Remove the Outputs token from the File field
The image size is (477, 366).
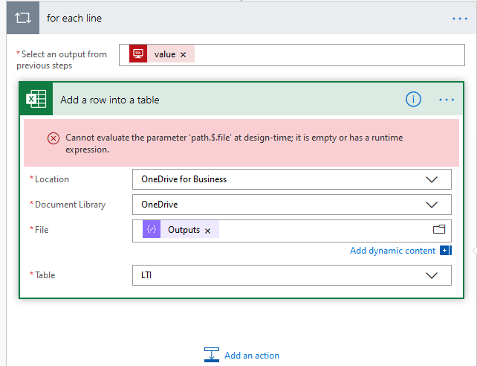(x=207, y=231)
